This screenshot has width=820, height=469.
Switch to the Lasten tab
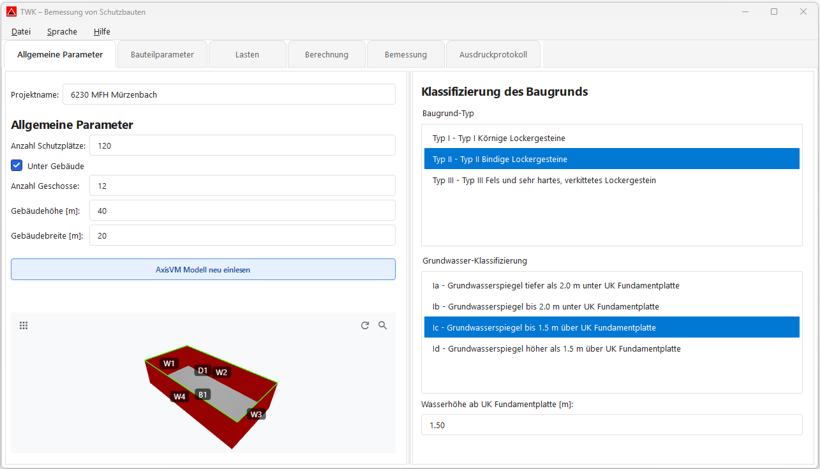tap(247, 54)
